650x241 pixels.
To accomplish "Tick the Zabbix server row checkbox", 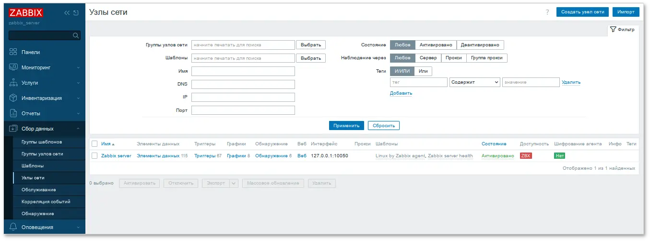I will coord(95,156).
